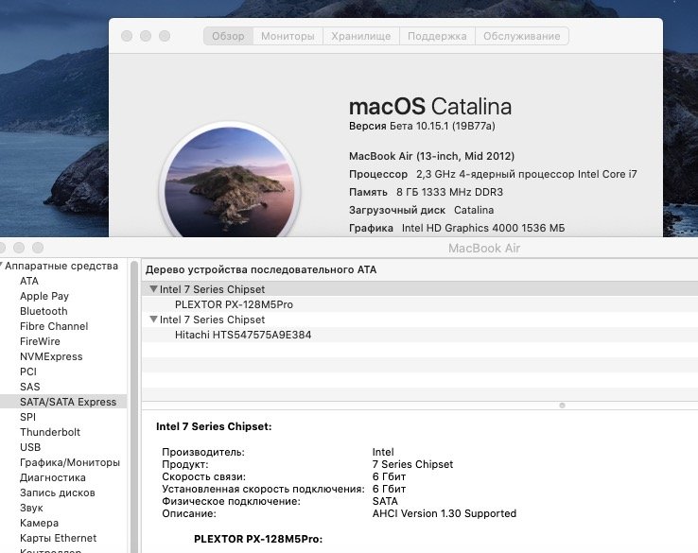Select Bluetooth in the sidebar
This screenshot has height=553, width=698.
click(x=44, y=311)
